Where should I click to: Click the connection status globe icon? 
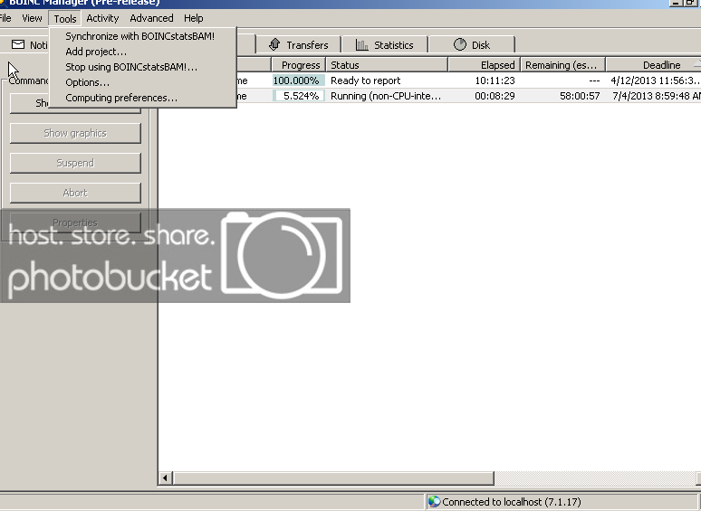click(x=434, y=502)
